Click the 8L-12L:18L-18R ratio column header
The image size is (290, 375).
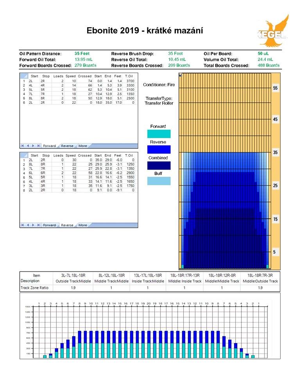pyautogui.click(x=111, y=275)
